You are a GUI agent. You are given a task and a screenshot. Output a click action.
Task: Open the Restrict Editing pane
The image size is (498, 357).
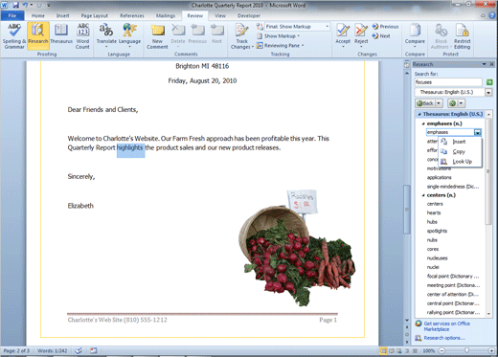coord(462,36)
